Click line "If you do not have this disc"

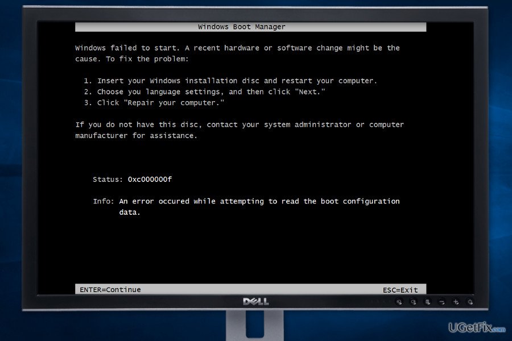240,124
